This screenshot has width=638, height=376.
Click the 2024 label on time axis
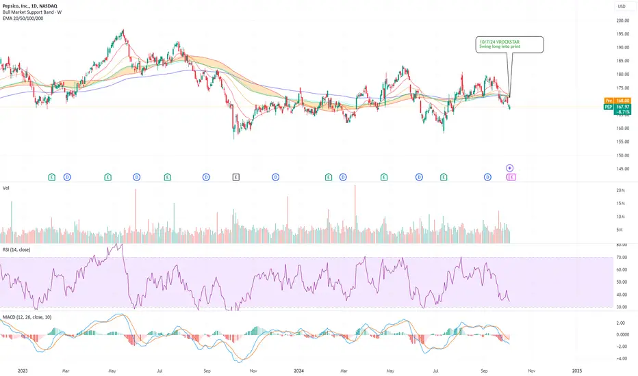click(x=298, y=371)
